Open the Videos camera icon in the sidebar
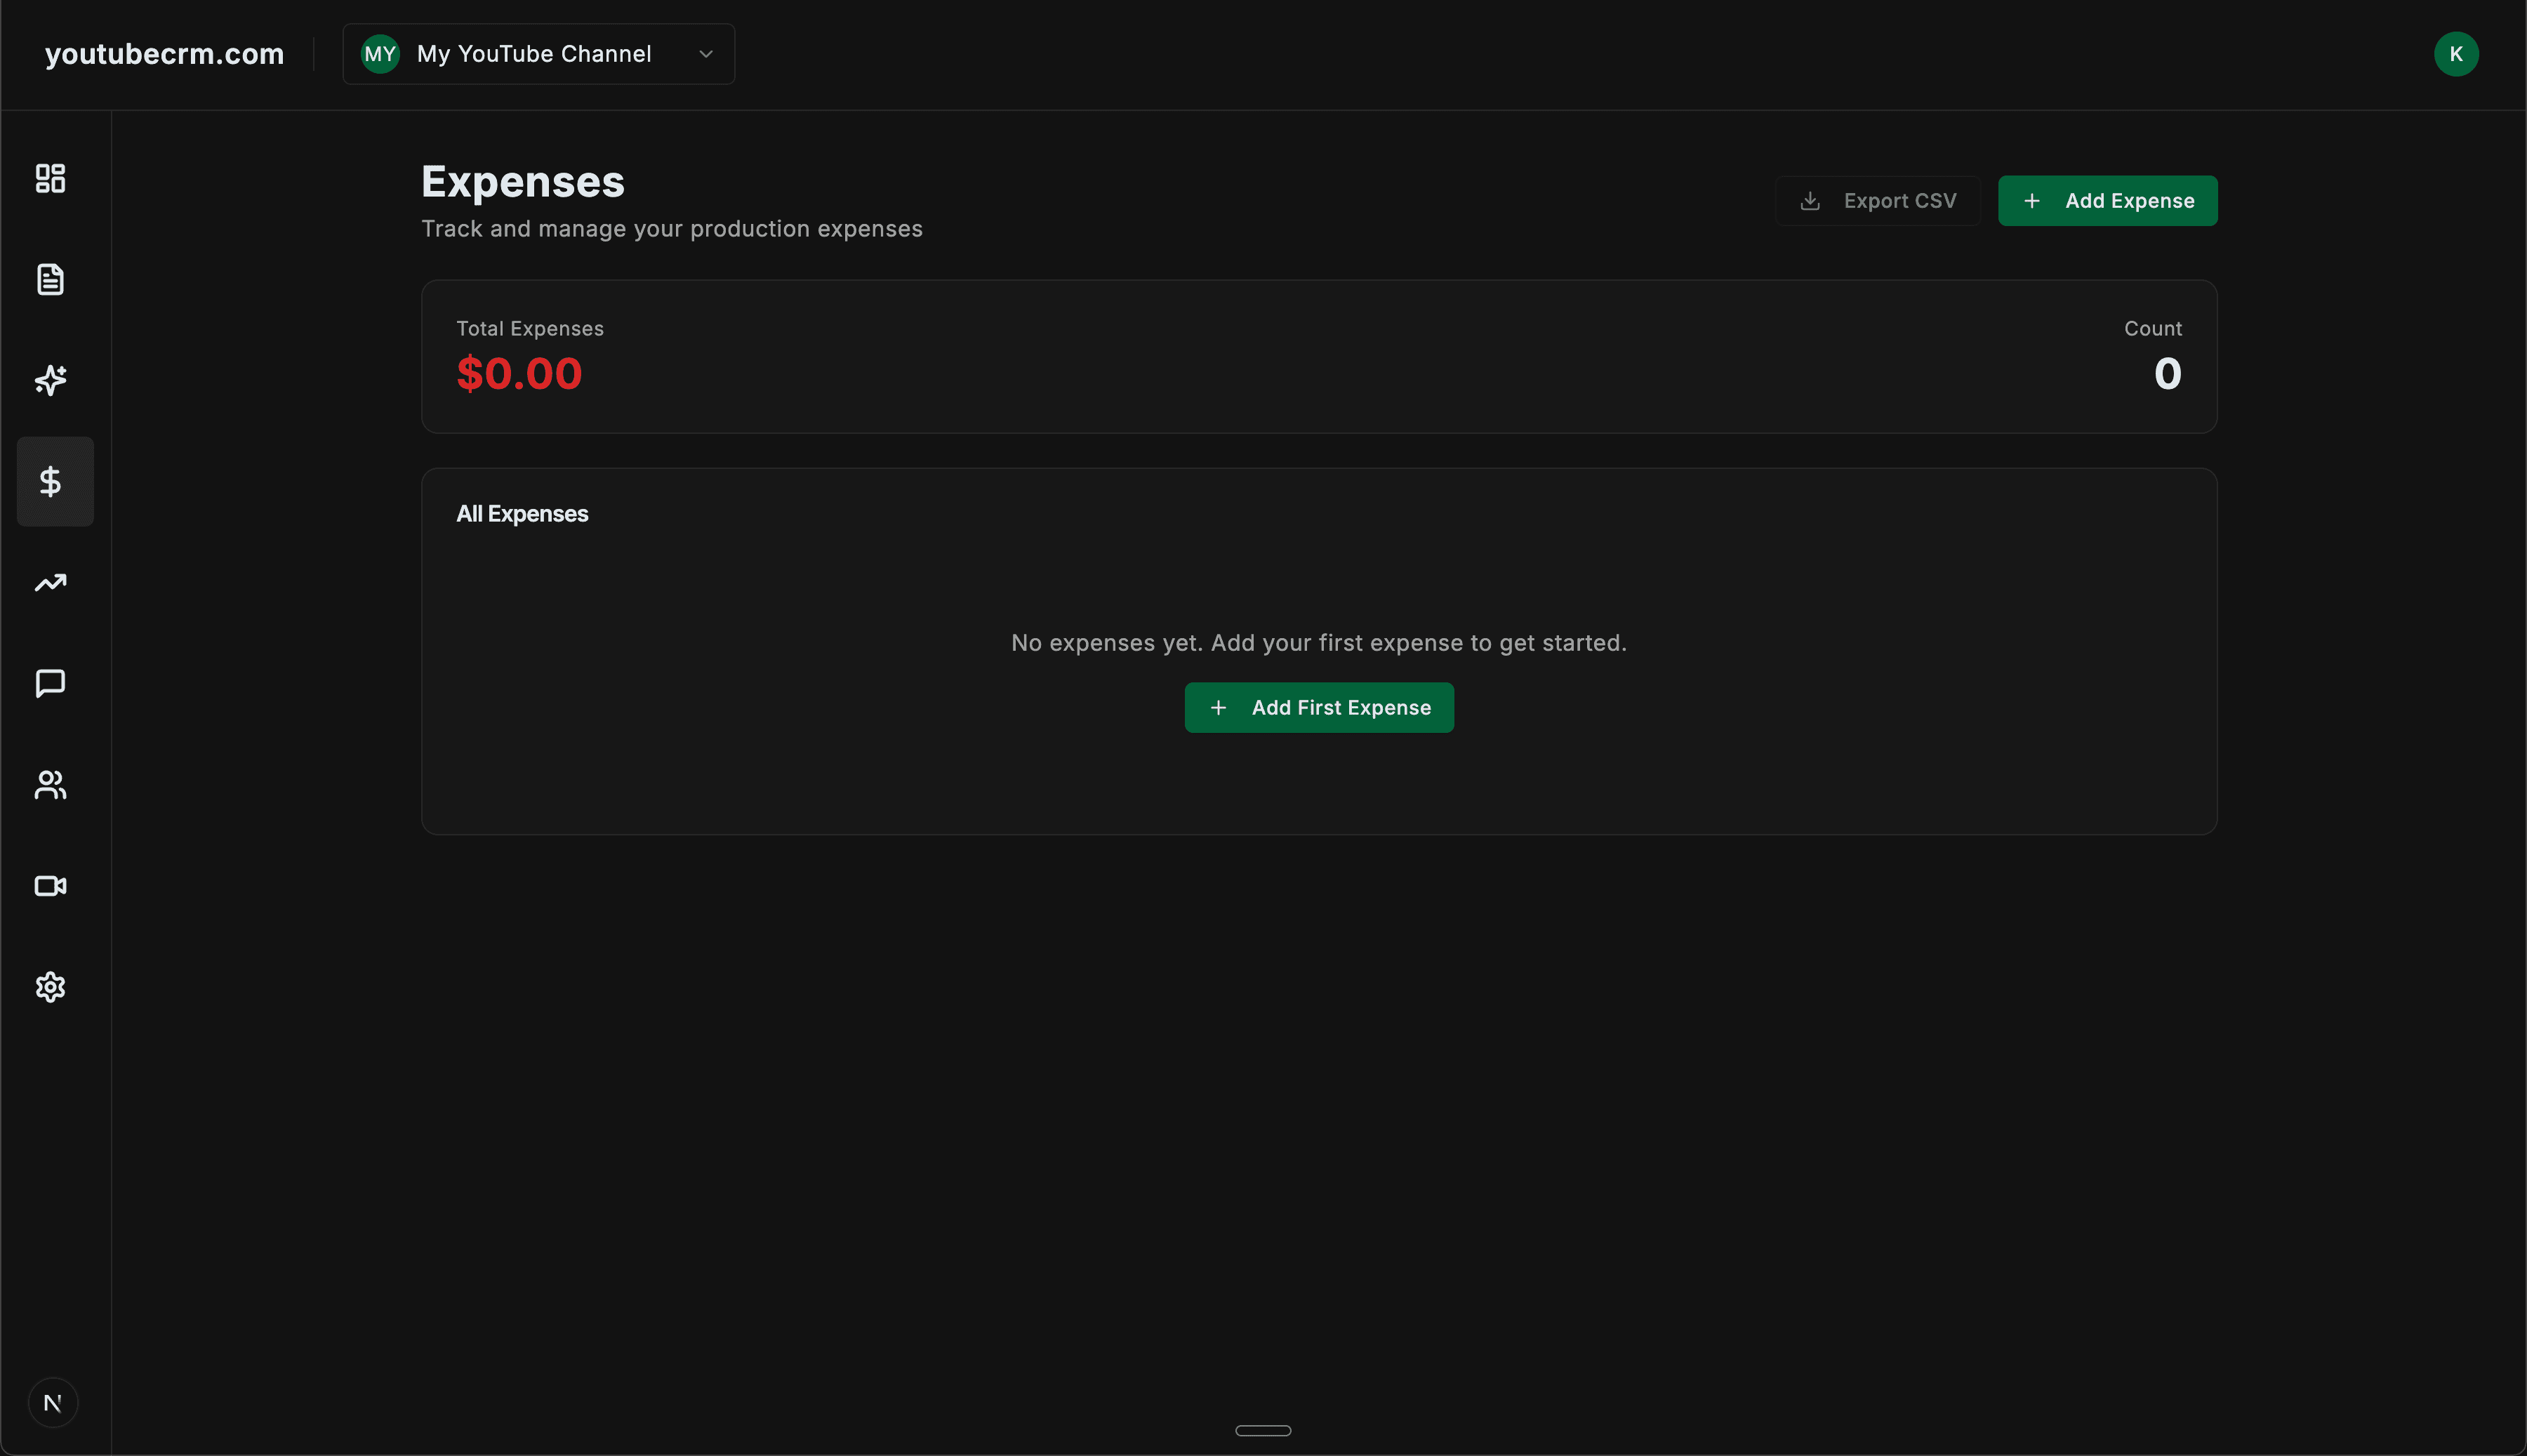This screenshot has height=1456, width=2527. click(x=51, y=886)
